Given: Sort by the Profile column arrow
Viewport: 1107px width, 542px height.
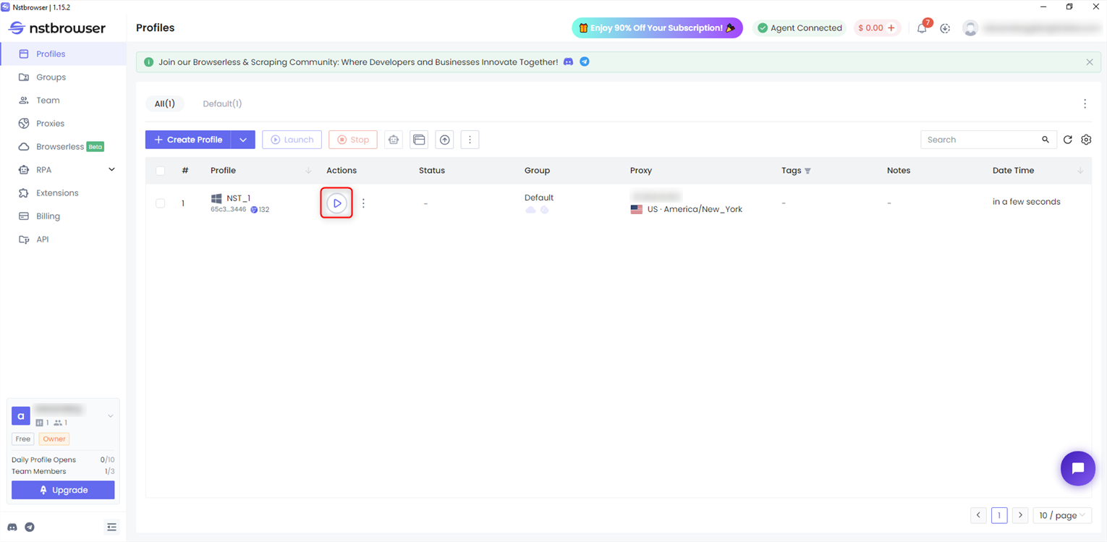Looking at the screenshot, I should tap(308, 171).
